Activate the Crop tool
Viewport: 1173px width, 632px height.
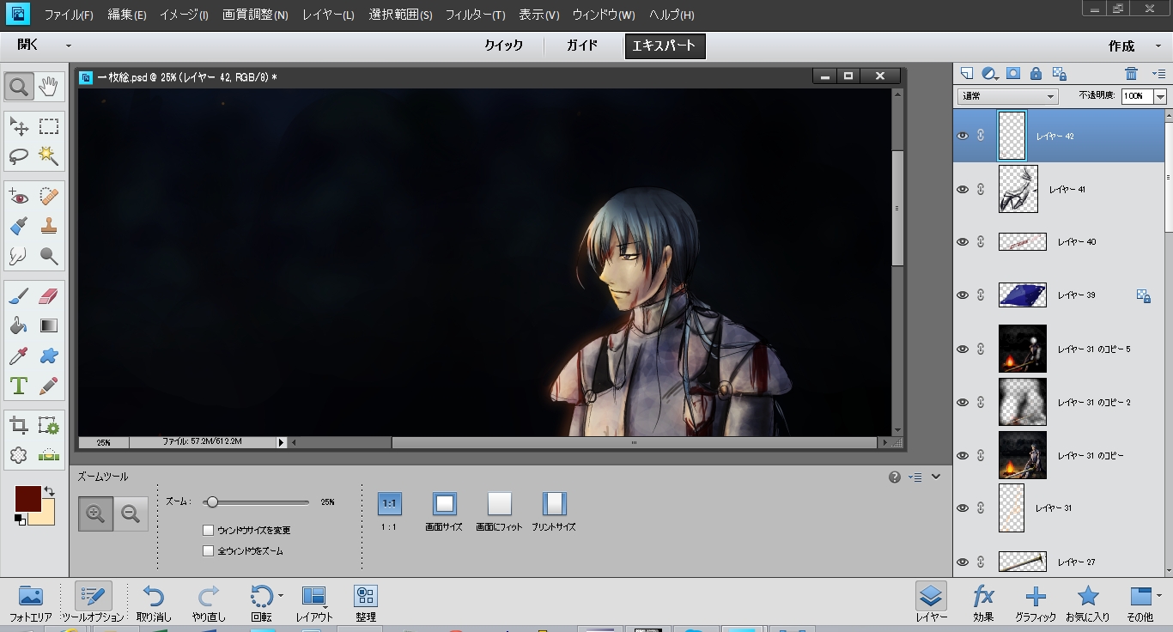[x=19, y=426]
